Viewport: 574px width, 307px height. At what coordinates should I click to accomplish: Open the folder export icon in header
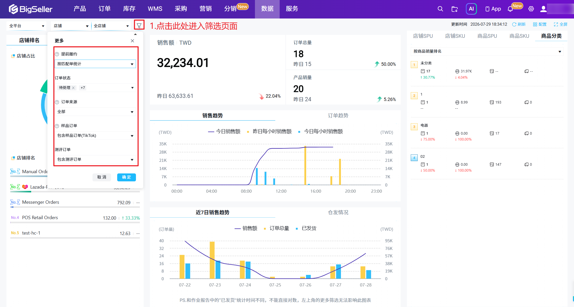coord(455,9)
